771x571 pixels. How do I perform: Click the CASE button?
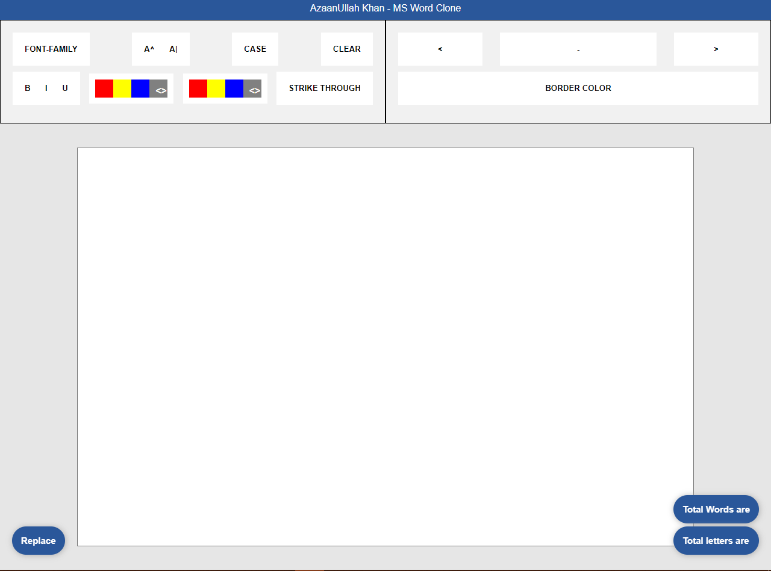click(255, 49)
